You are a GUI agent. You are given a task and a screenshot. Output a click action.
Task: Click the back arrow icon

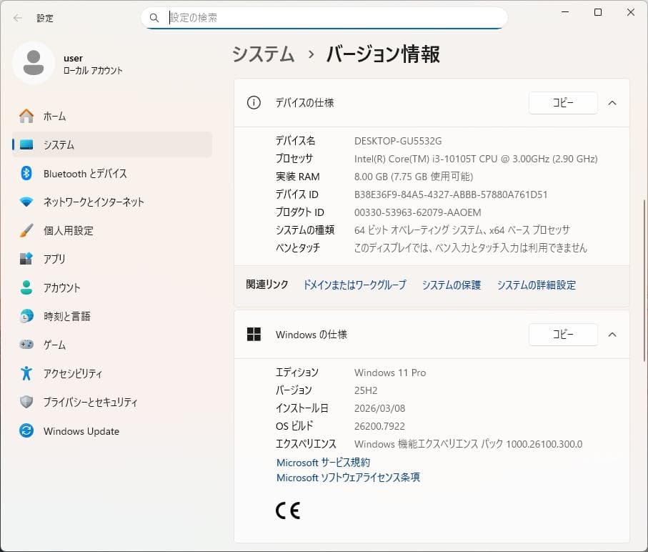point(17,18)
